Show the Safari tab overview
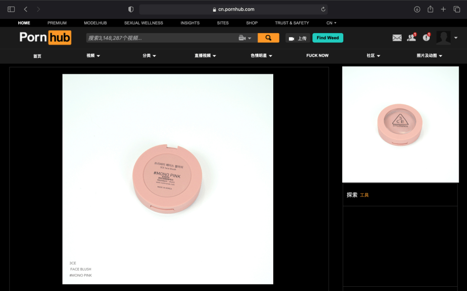Image resolution: width=467 pixels, height=291 pixels. [x=457, y=9]
